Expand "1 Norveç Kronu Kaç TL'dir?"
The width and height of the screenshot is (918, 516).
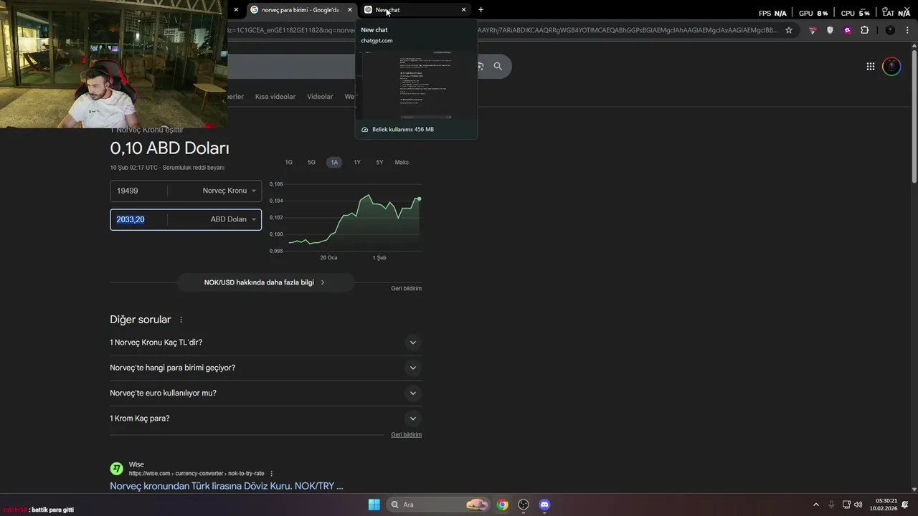point(265,343)
